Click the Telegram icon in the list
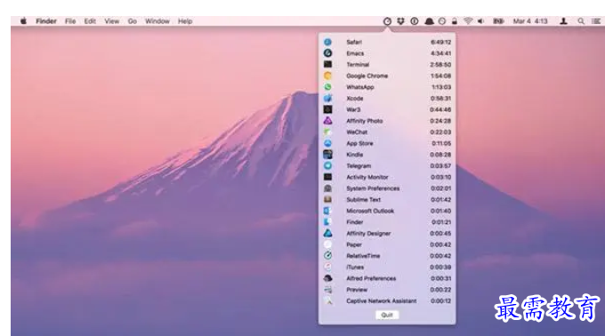The height and width of the screenshot is (336, 605). pos(327,165)
